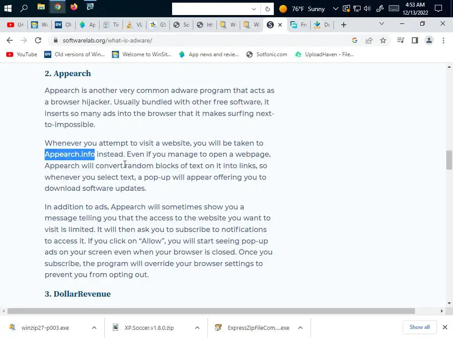Switch to the 'Fr' tab
The width and height of the screenshot is (453, 340).
(299, 25)
